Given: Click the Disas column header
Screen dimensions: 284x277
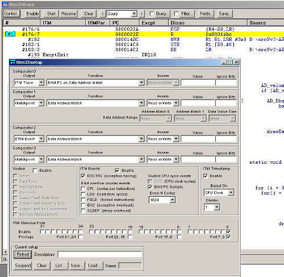Looking at the screenshot, I should click(x=208, y=23).
